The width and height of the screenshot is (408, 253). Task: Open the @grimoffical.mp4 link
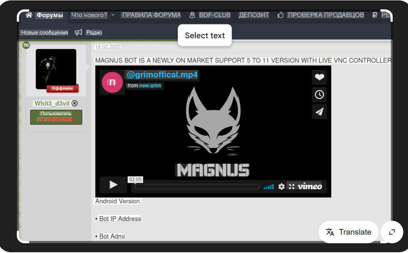pos(162,75)
